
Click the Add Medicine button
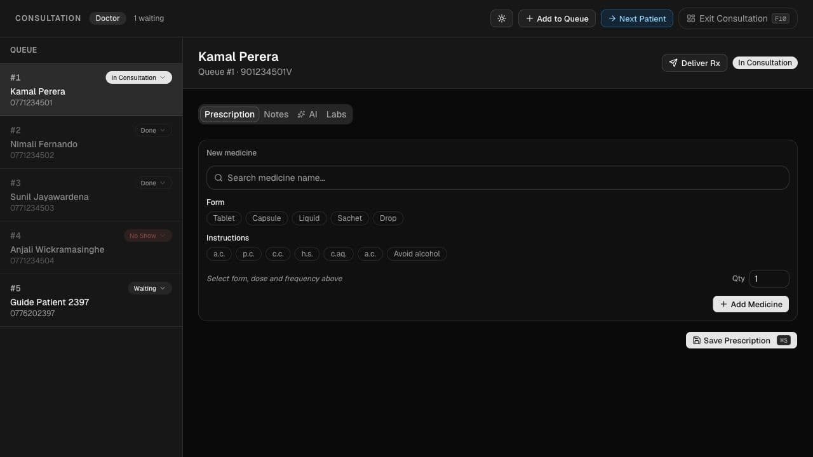751,304
